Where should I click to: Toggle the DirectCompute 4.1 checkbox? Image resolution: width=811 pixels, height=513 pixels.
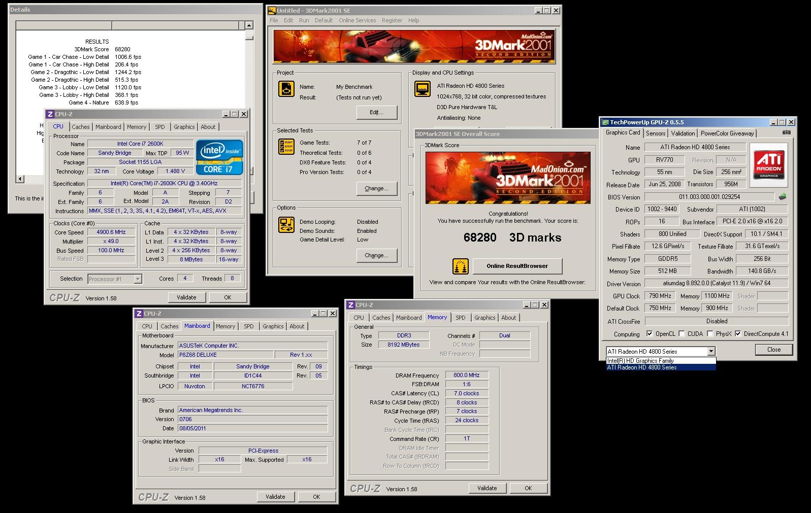tap(737, 334)
